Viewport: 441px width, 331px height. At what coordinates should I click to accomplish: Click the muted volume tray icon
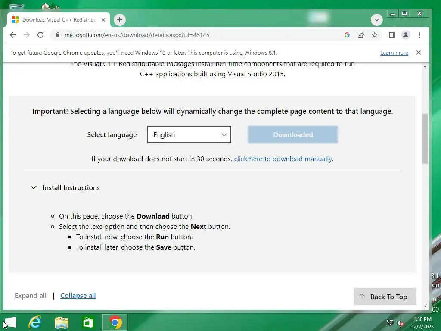401,323
